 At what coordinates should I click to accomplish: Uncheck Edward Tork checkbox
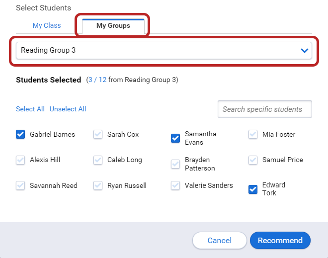(x=252, y=189)
